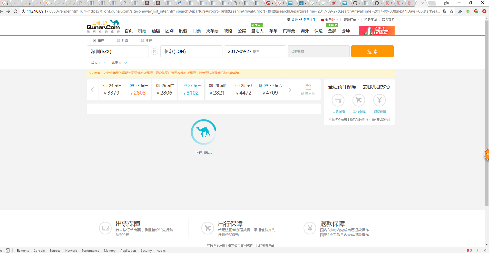Open the 酒店 hotels navigation menu
489x253 pixels.
click(x=156, y=31)
